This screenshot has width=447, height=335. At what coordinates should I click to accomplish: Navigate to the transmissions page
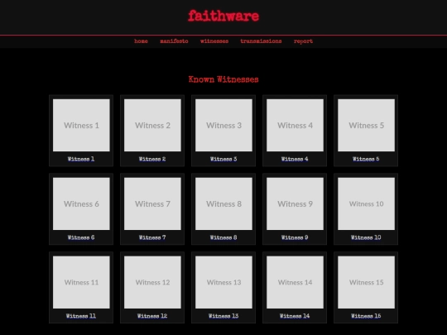pyautogui.click(x=261, y=41)
